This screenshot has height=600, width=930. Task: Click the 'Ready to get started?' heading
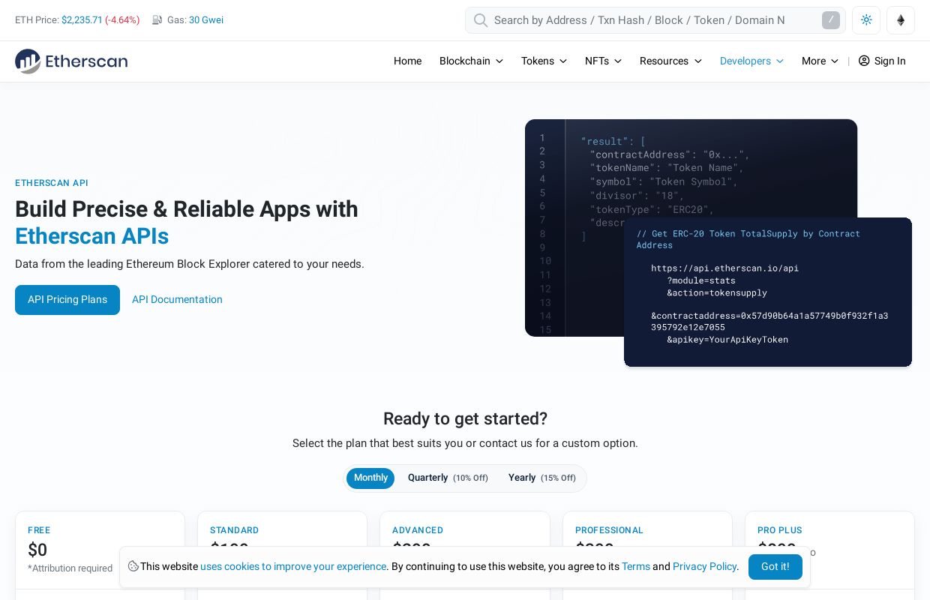coord(465,418)
